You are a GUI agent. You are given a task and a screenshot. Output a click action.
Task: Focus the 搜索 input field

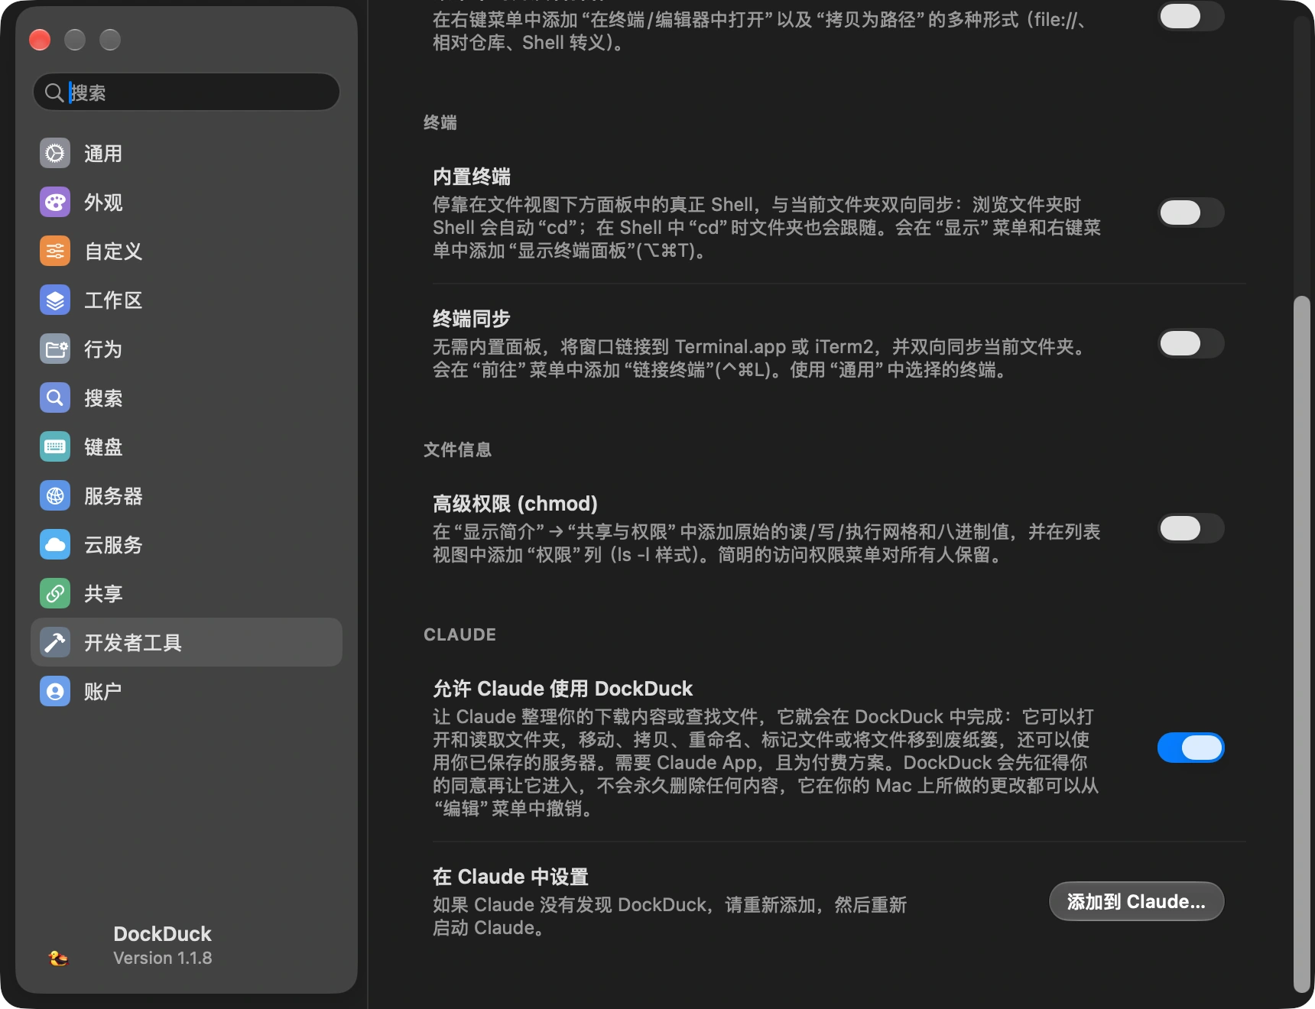(187, 92)
